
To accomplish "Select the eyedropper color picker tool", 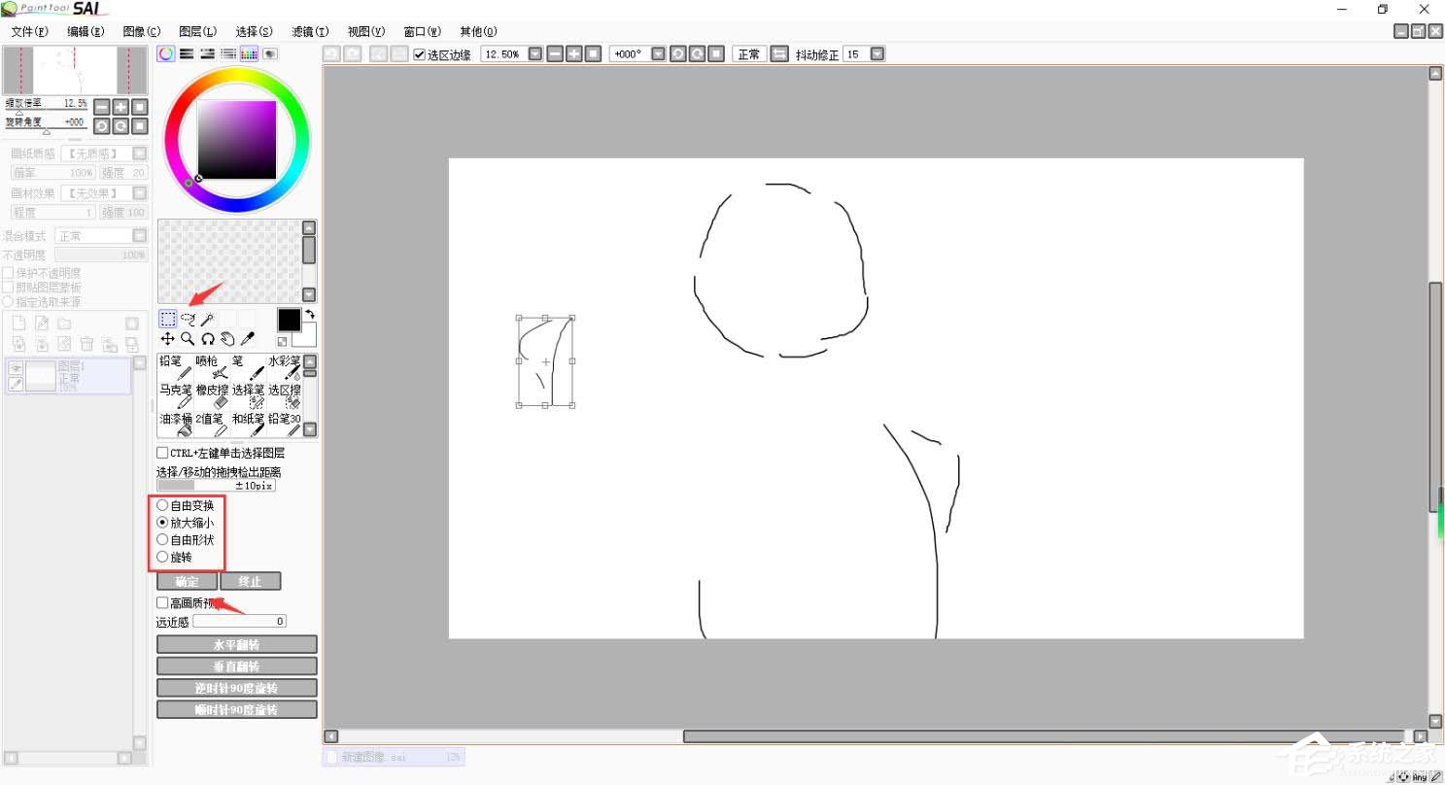I will tap(247, 338).
